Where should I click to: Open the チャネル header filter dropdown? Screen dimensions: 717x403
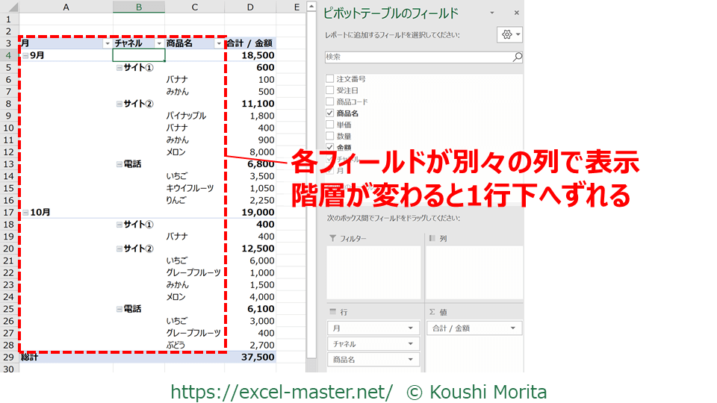point(158,44)
